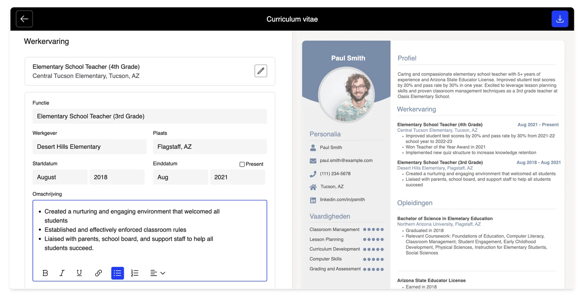Click the Aug 2018 - Aug 2021 date

coord(539,163)
